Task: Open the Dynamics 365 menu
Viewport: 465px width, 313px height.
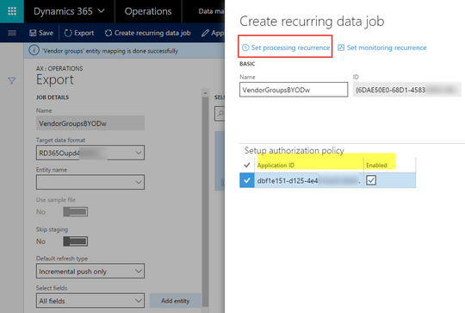Action: tap(69, 11)
